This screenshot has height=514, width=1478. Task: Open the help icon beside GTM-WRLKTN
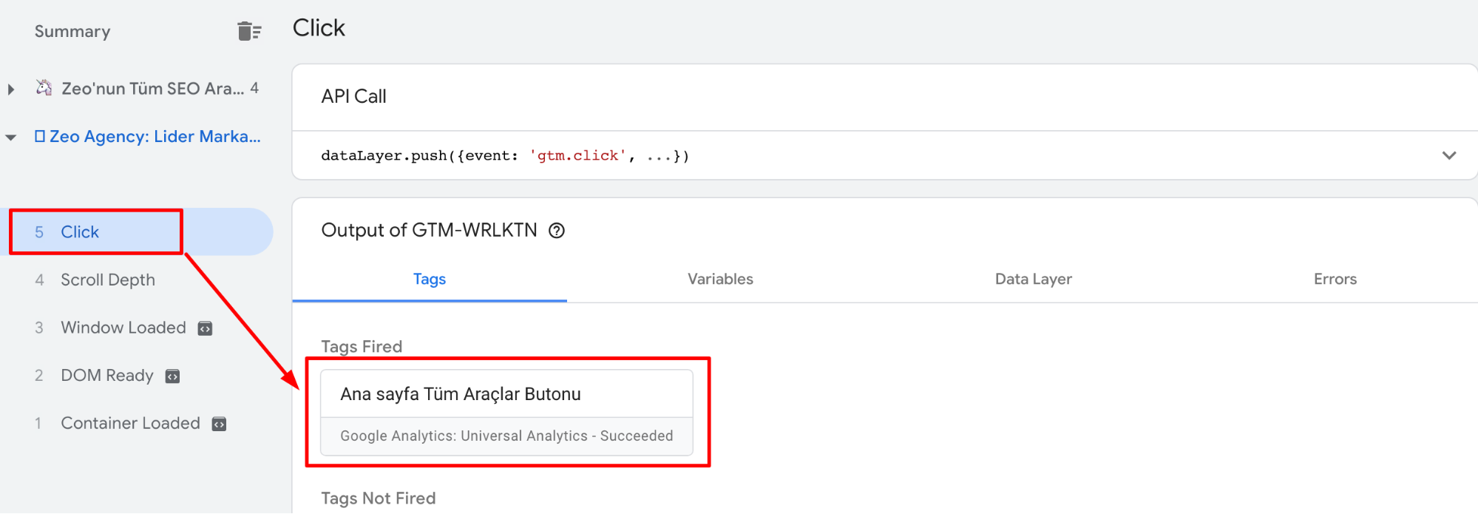pos(557,231)
